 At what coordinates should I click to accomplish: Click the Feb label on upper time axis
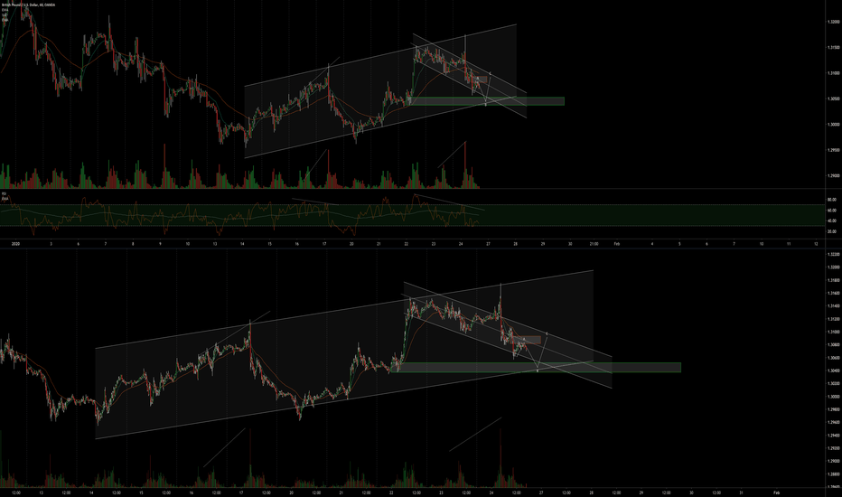coord(617,244)
